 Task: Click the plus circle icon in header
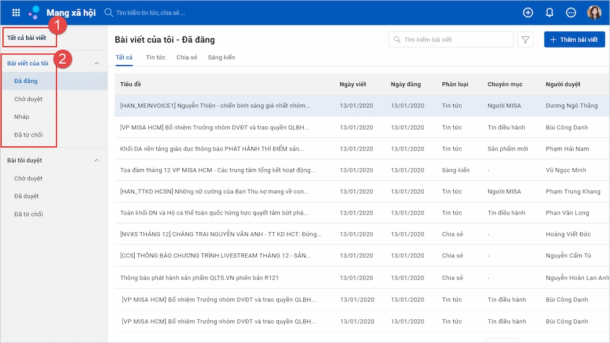point(528,12)
